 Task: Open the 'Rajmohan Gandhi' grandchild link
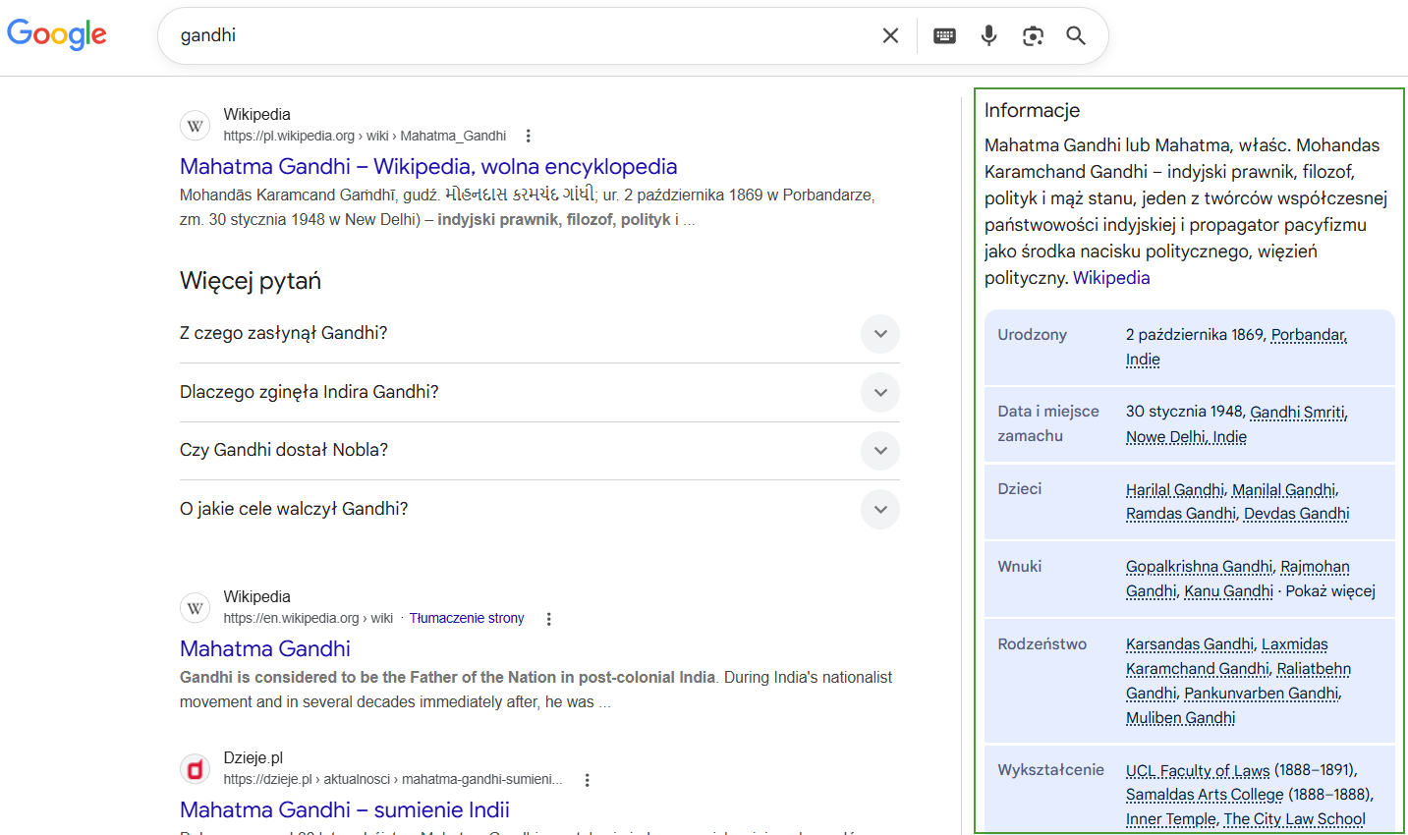tap(1238, 579)
